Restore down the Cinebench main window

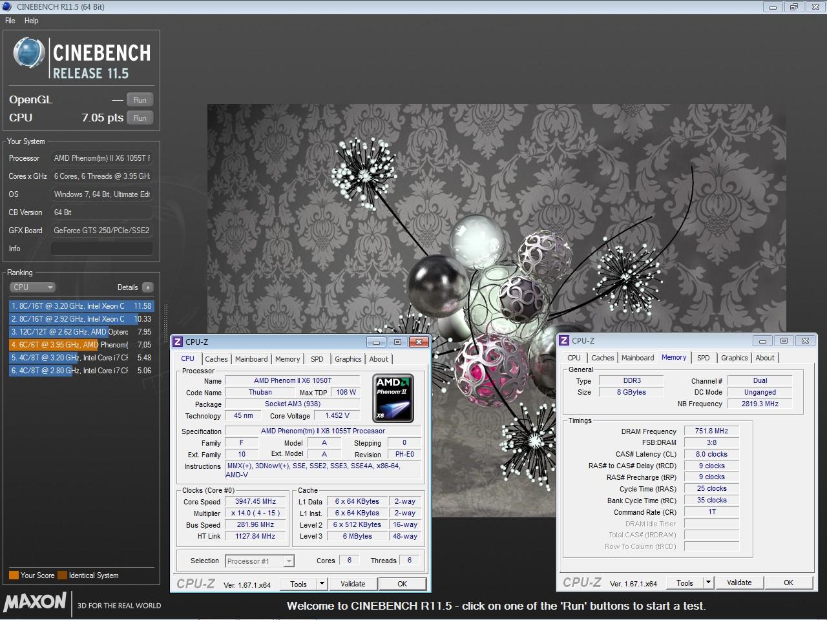point(794,7)
